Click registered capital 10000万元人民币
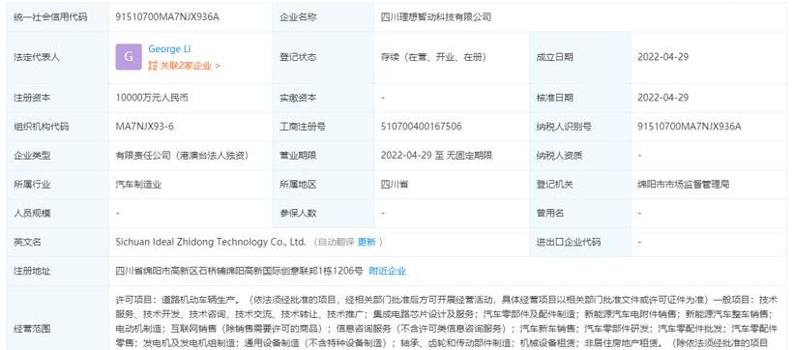Viewport: 793px width, 350px height. point(152,98)
